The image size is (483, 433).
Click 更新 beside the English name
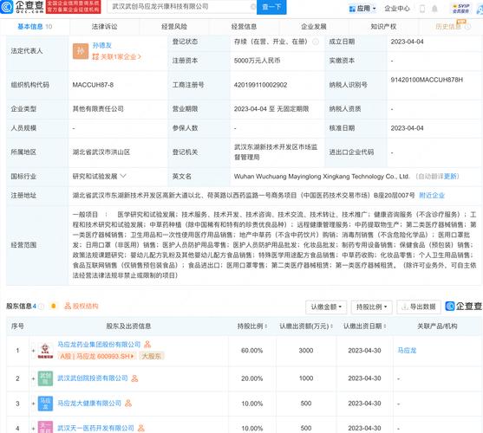pyautogui.click(x=450, y=177)
